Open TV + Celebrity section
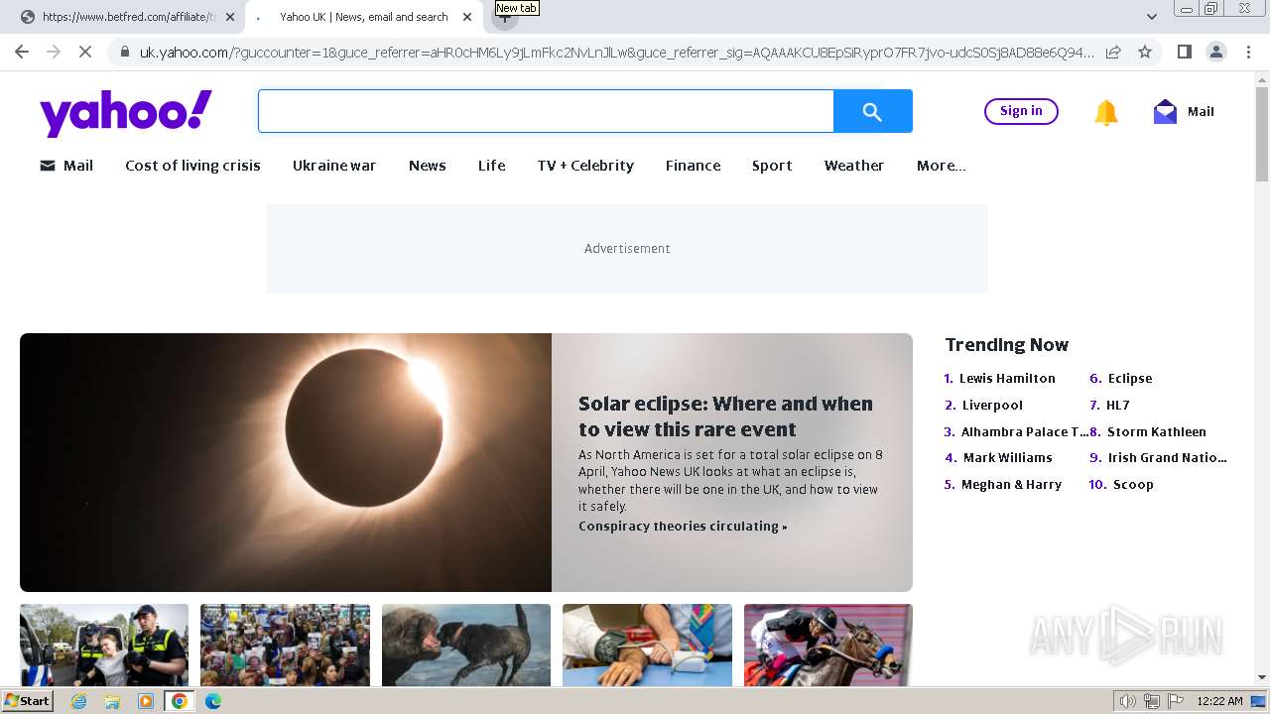The height and width of the screenshot is (714, 1270). (x=585, y=166)
